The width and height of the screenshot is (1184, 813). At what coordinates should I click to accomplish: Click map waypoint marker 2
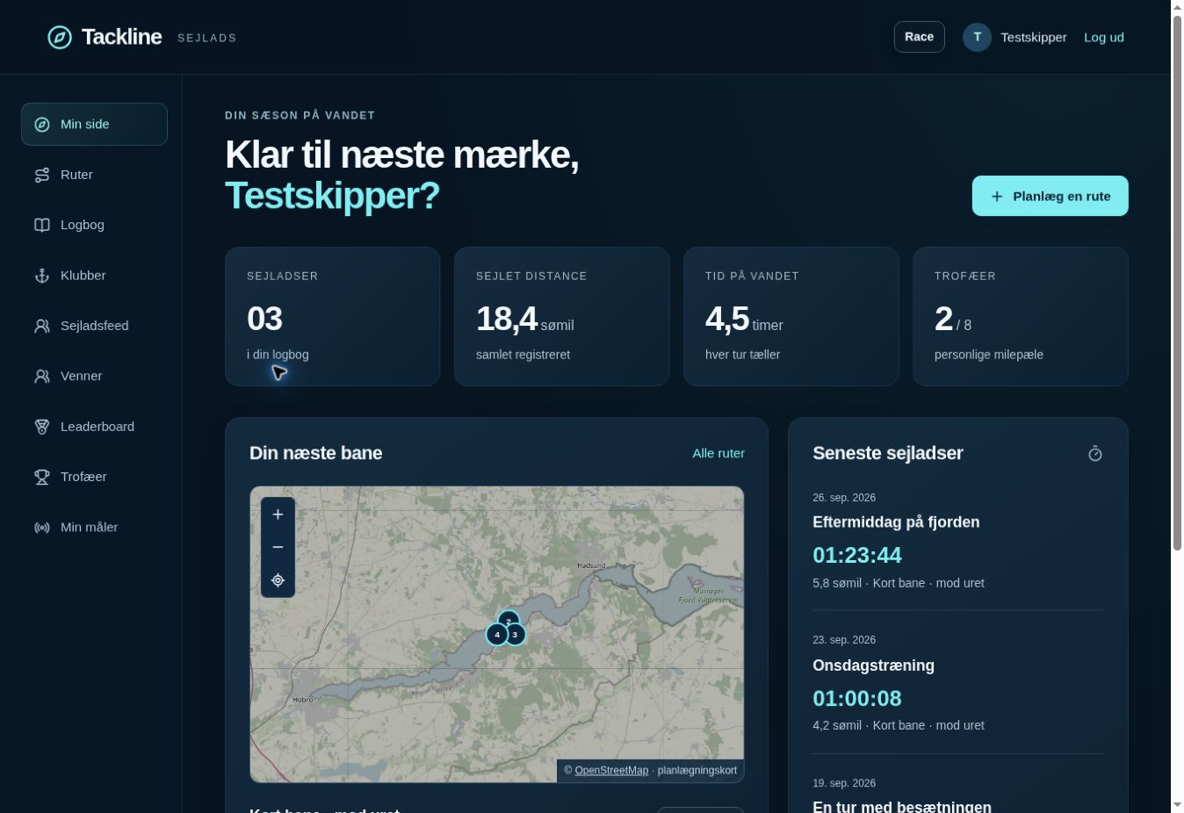(x=509, y=619)
